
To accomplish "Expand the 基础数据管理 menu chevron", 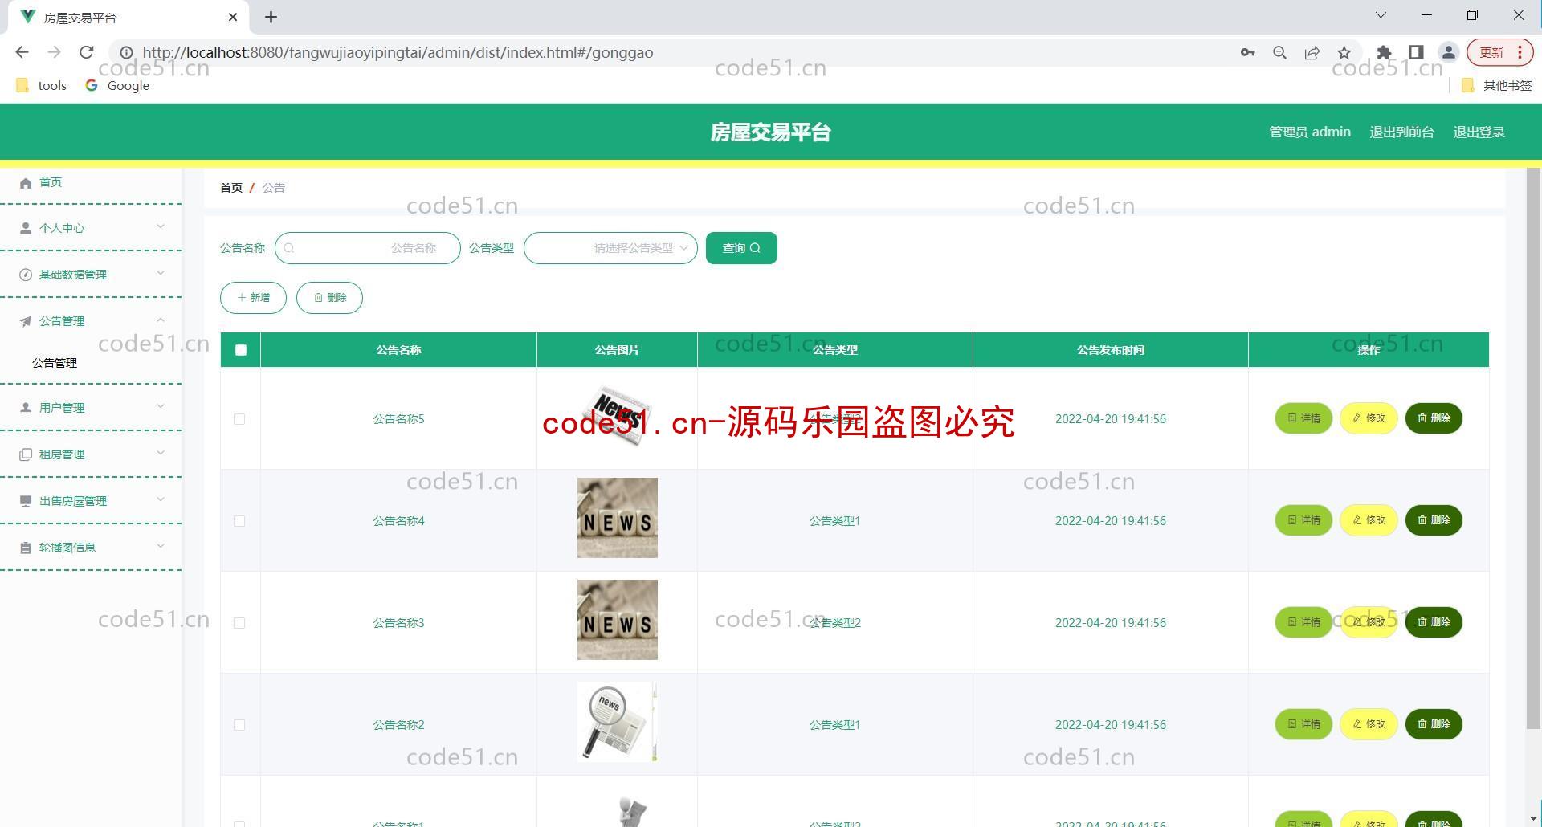I will [161, 274].
